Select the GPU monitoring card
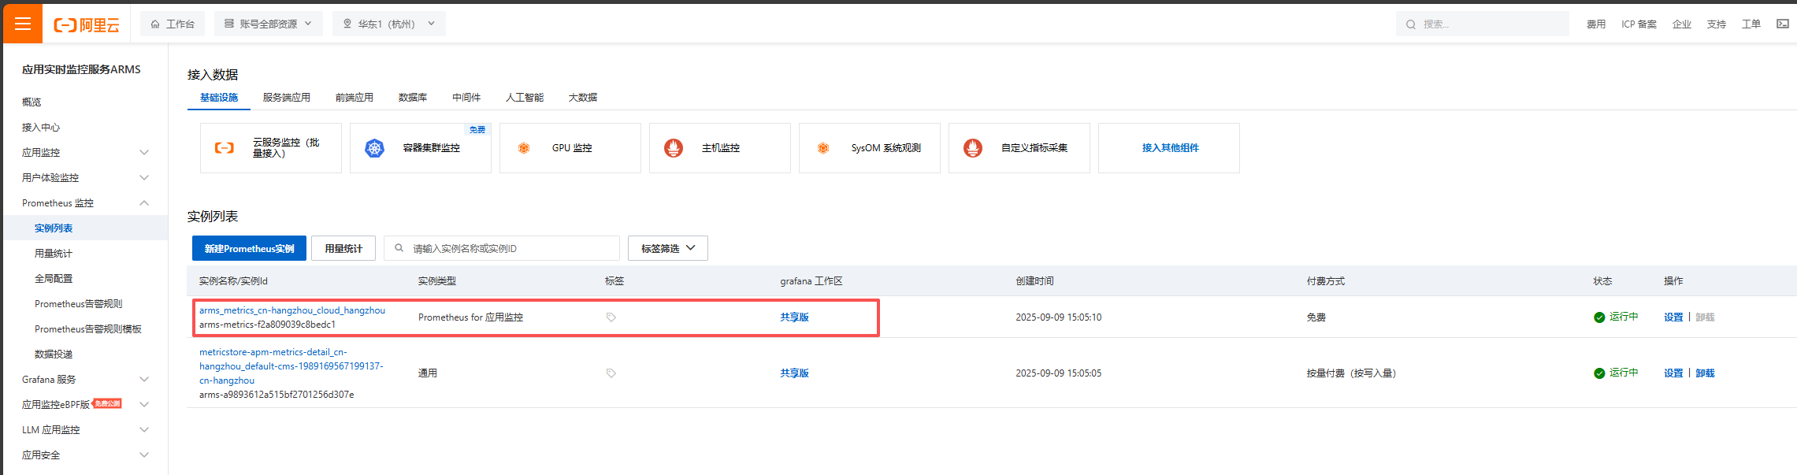This screenshot has height=475, width=1797. [x=570, y=148]
